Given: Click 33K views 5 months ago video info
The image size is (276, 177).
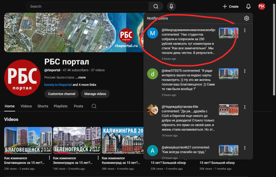Looking at the screenshot, I should coord(166,169).
